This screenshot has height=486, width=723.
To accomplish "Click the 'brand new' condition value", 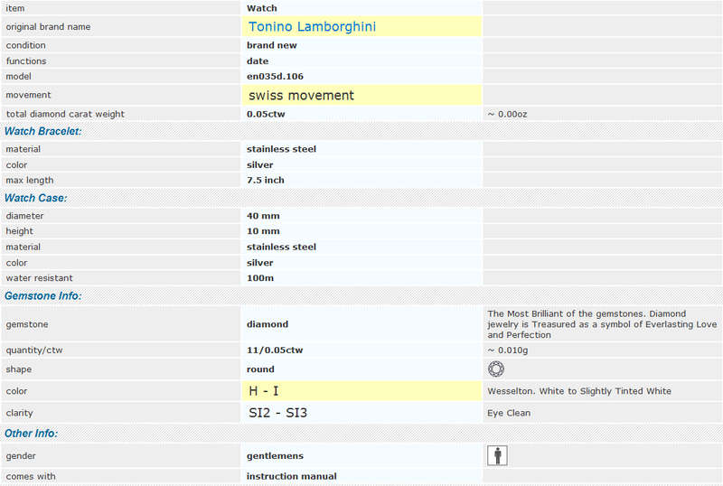I will [x=272, y=45].
